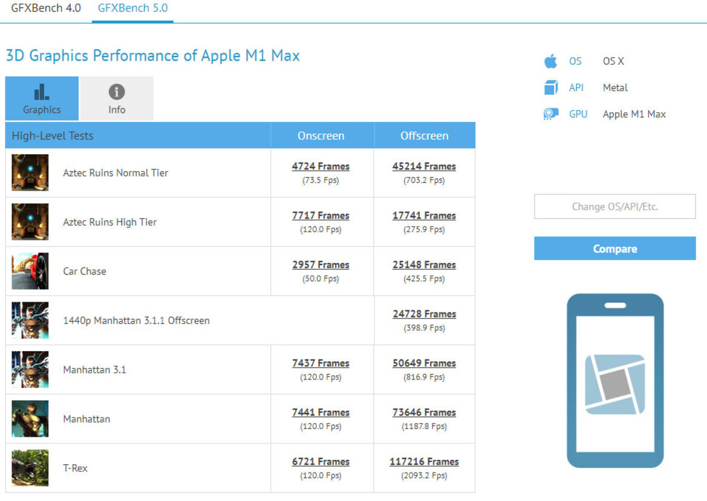Image resolution: width=707 pixels, height=501 pixels.
Task: Open the 2957 Frames Car Chase result
Action: [321, 265]
